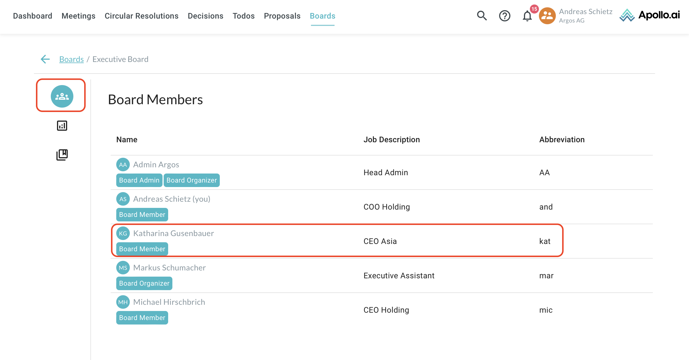Click the KG avatar for Katharina Gusenbauer
The image size is (689, 360).
(123, 233)
